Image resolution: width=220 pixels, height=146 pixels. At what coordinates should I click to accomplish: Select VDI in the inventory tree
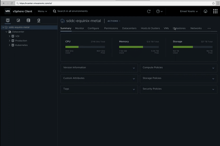pos(17,36)
